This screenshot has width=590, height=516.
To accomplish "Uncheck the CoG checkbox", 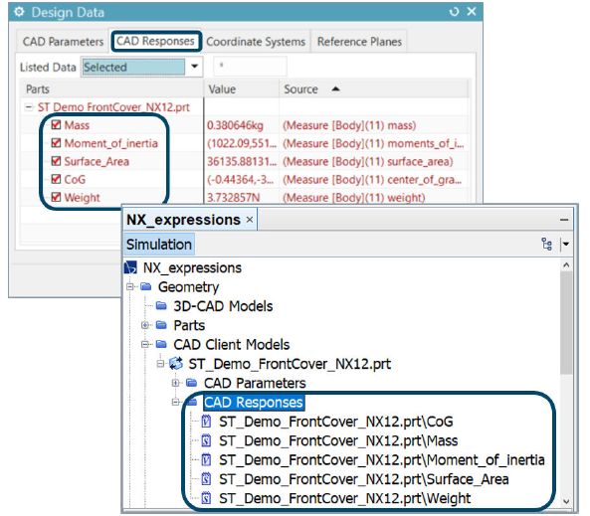I will click(56, 179).
